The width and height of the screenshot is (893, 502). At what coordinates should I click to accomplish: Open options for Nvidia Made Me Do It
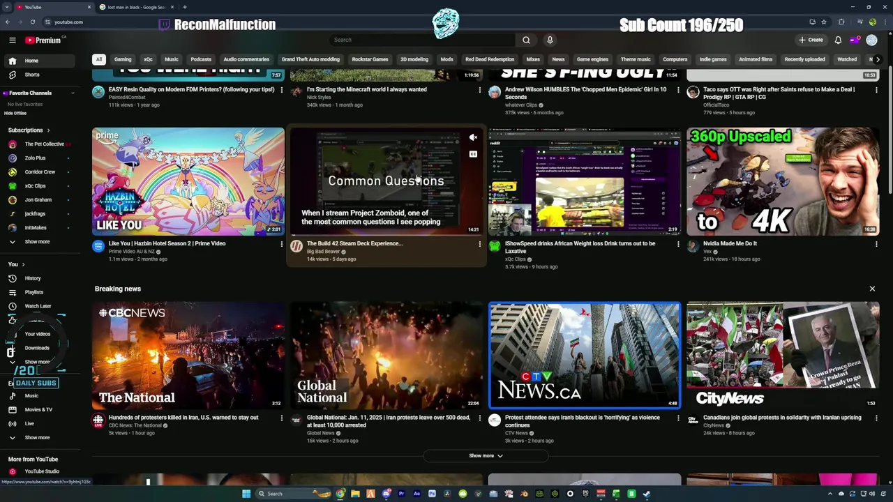pyautogui.click(x=876, y=244)
